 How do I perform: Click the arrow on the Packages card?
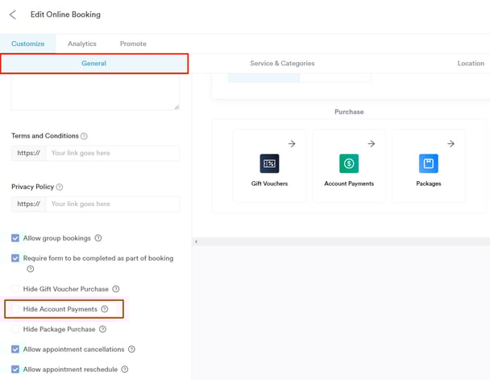tap(451, 143)
